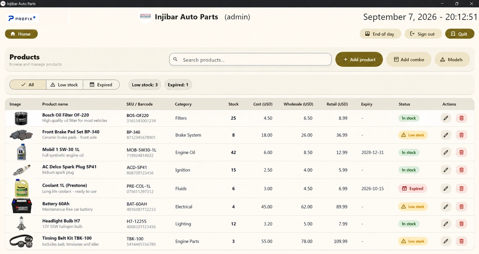Viewport: 479px width, 254px height.
Task: Edit Headlight Bulb H7 product
Action: (446, 224)
